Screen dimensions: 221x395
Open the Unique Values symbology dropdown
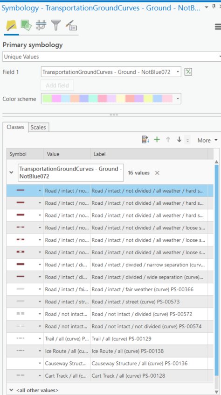pyautogui.click(x=112, y=57)
